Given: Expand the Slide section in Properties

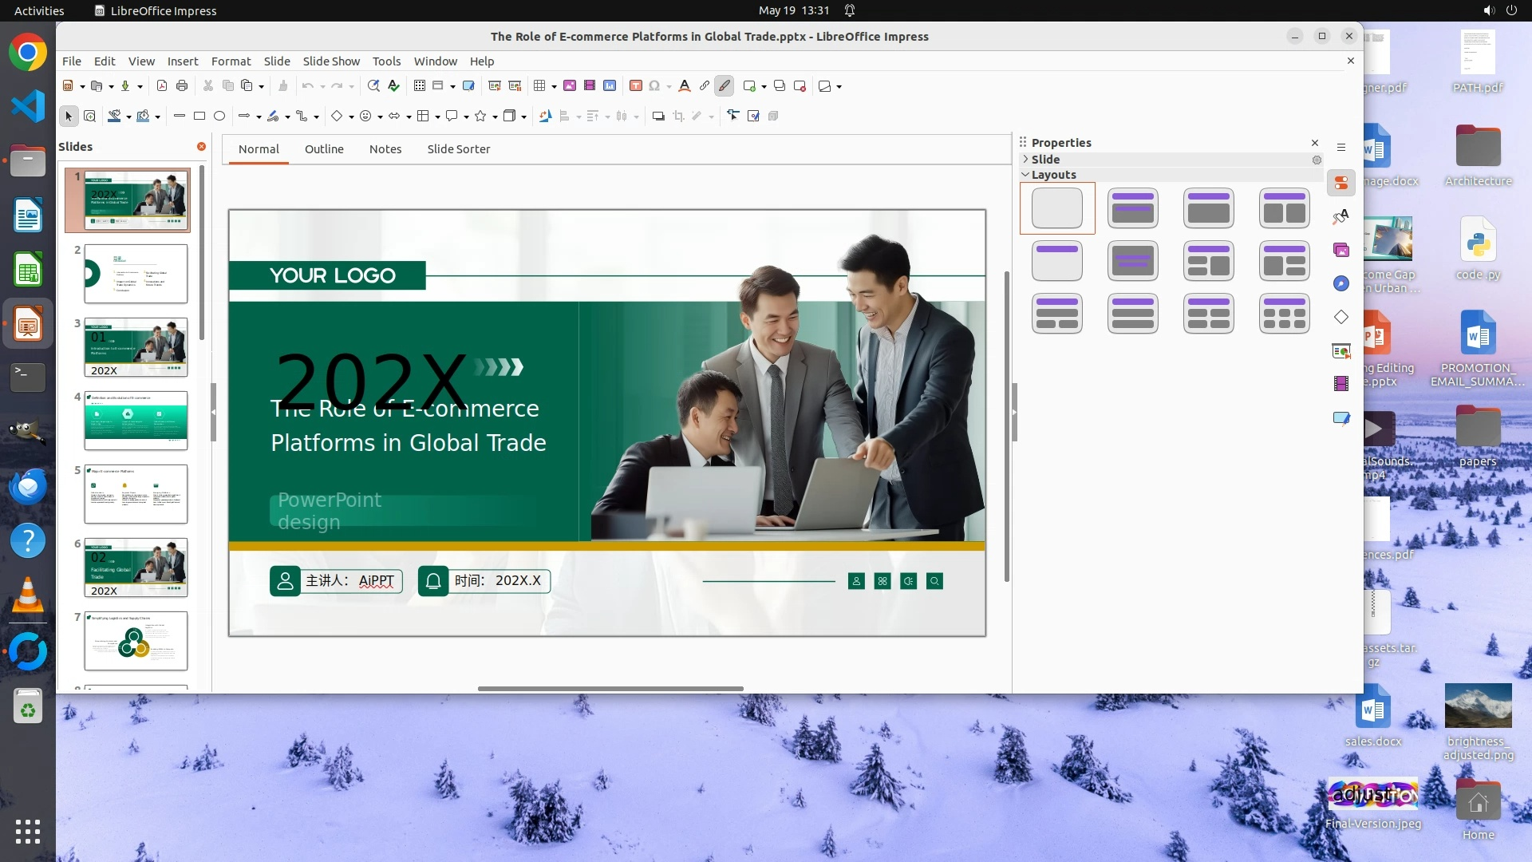Looking at the screenshot, I should 1026,160.
